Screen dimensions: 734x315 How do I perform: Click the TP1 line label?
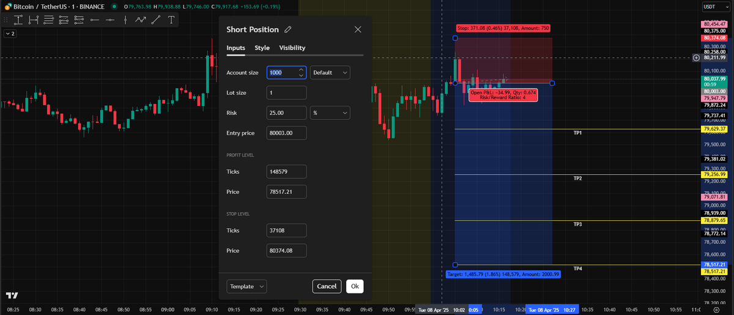coord(577,133)
